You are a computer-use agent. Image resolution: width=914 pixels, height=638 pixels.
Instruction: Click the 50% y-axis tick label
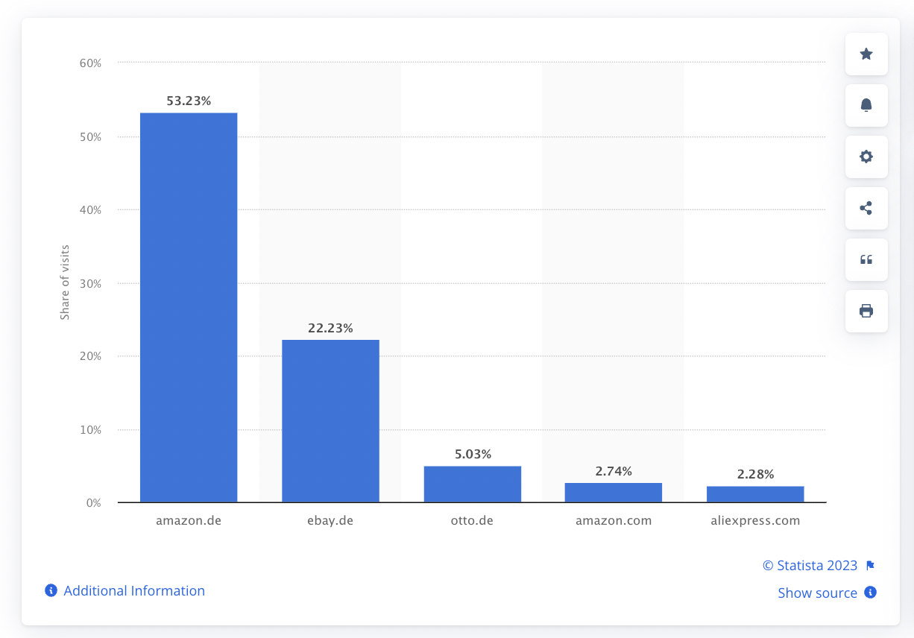90,137
